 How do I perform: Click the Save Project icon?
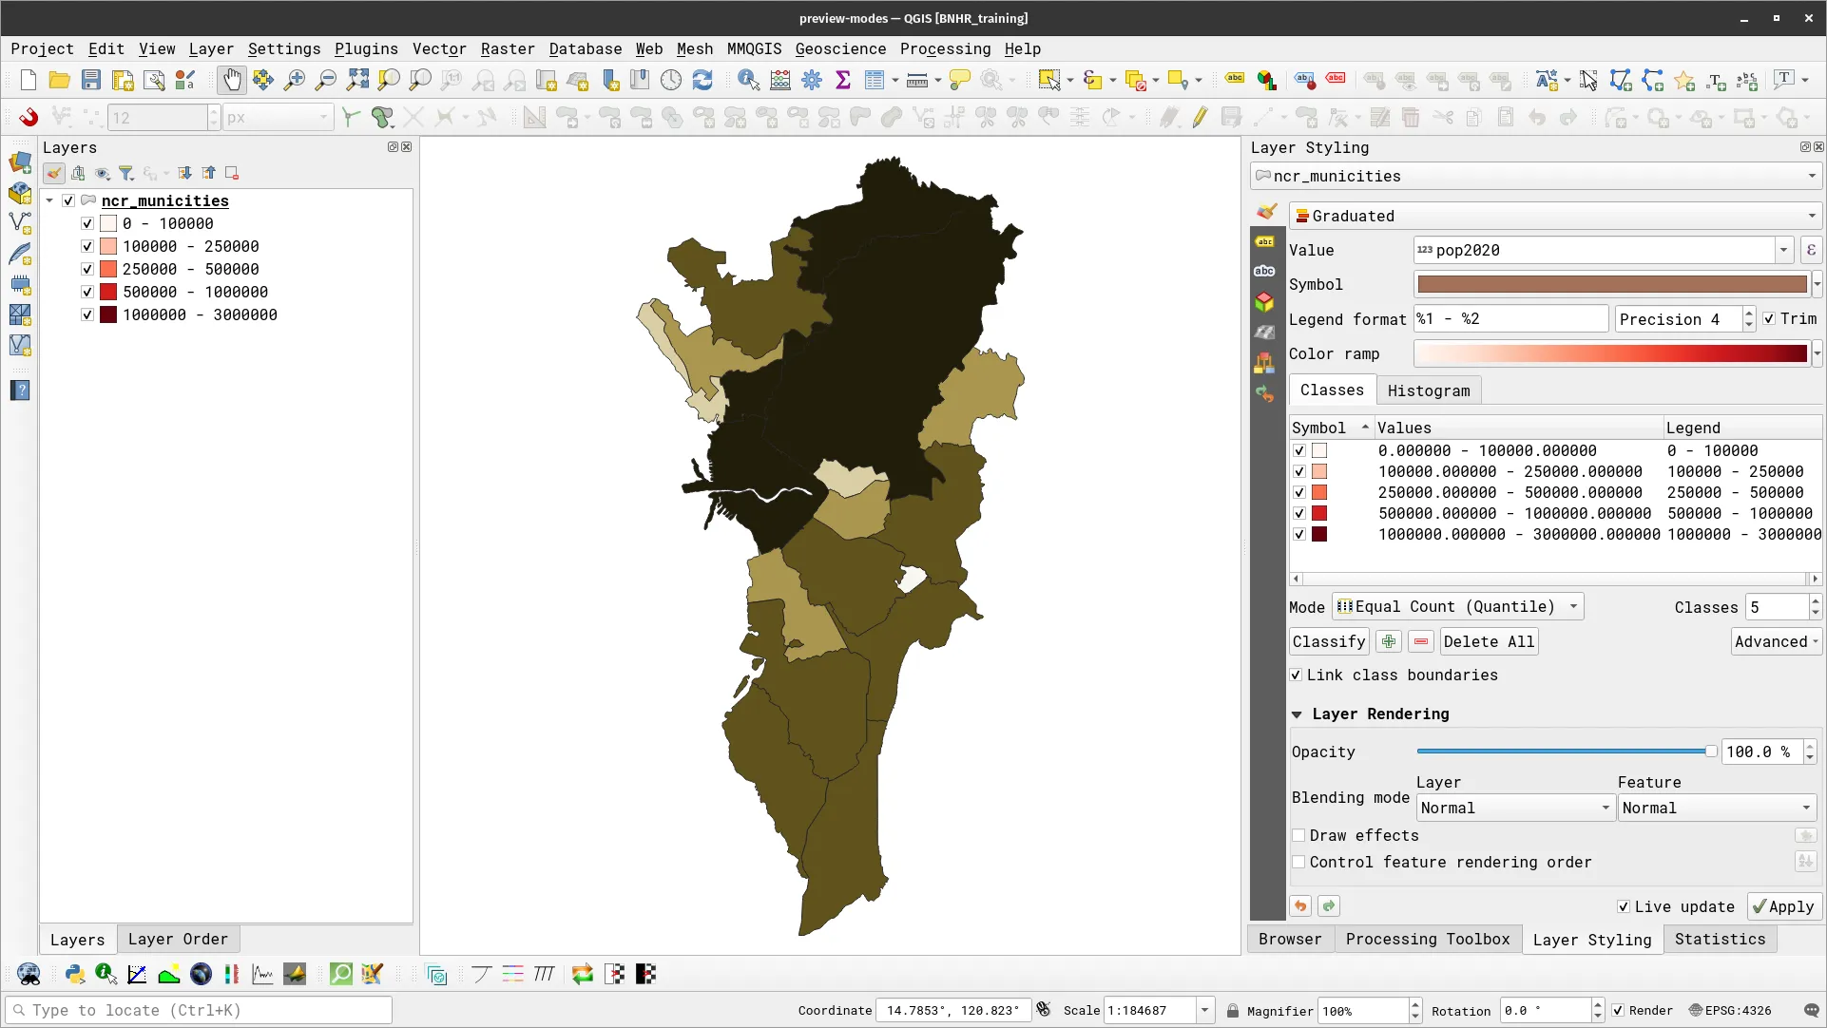pyautogui.click(x=90, y=80)
